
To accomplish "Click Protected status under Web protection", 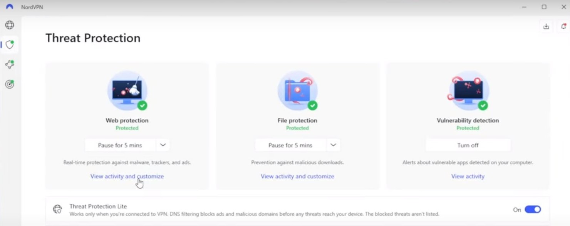I will [127, 128].
